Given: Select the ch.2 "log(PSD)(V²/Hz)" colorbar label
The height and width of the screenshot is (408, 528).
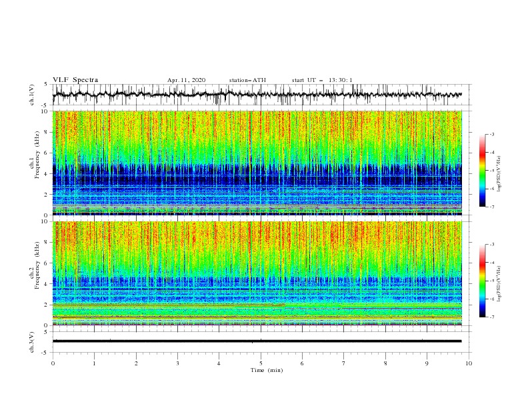Looking at the screenshot, I should click(499, 283).
